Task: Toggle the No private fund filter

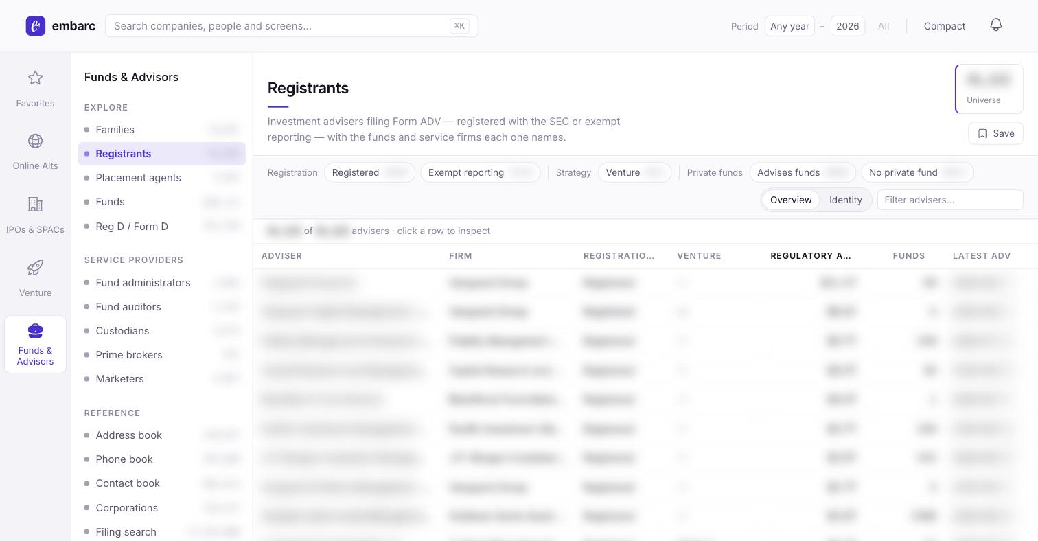Action: 917,172
